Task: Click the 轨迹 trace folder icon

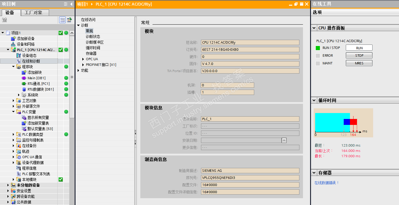Action: coord(19,151)
